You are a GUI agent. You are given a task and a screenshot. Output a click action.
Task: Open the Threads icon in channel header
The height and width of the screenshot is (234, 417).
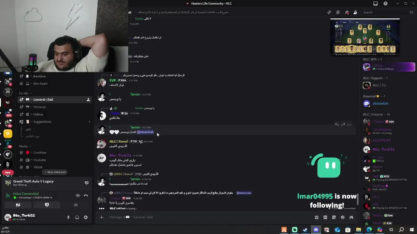pos(329,12)
